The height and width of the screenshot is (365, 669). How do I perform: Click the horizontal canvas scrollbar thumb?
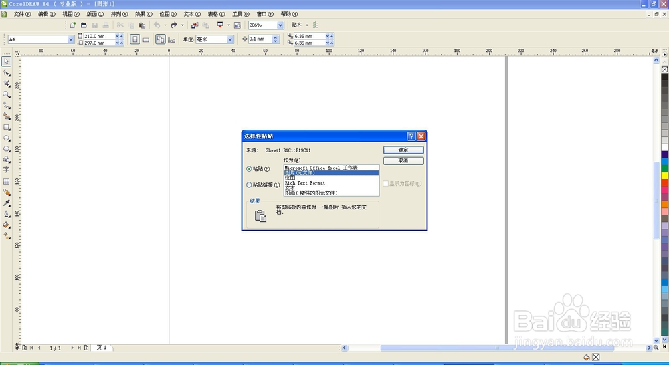pos(497,348)
